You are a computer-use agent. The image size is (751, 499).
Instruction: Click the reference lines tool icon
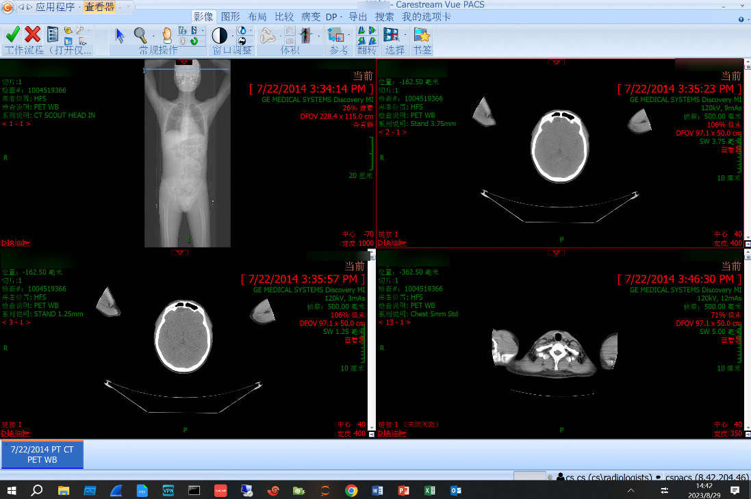pos(335,35)
